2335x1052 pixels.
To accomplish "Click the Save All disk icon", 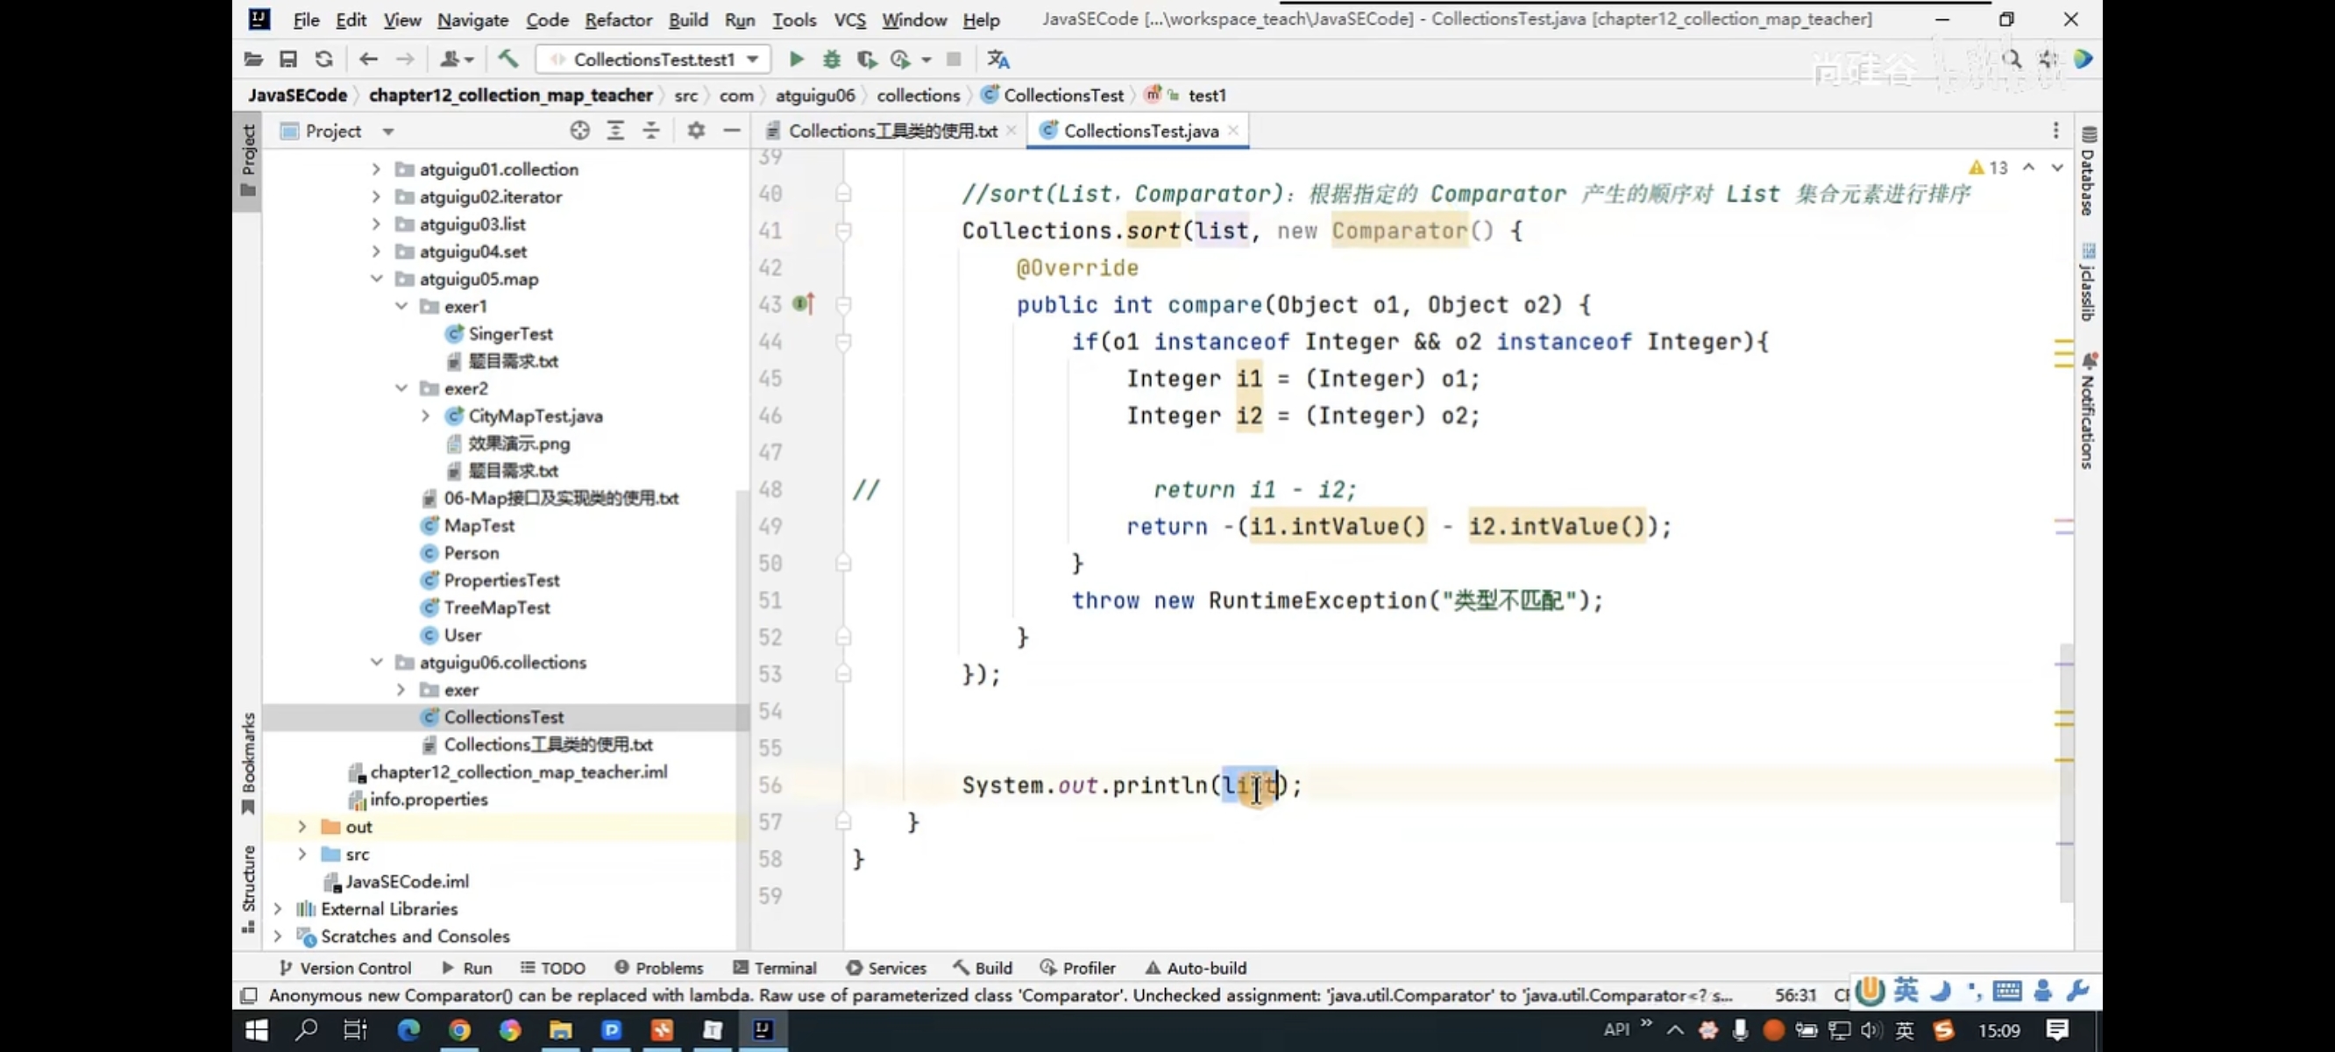I will point(288,59).
